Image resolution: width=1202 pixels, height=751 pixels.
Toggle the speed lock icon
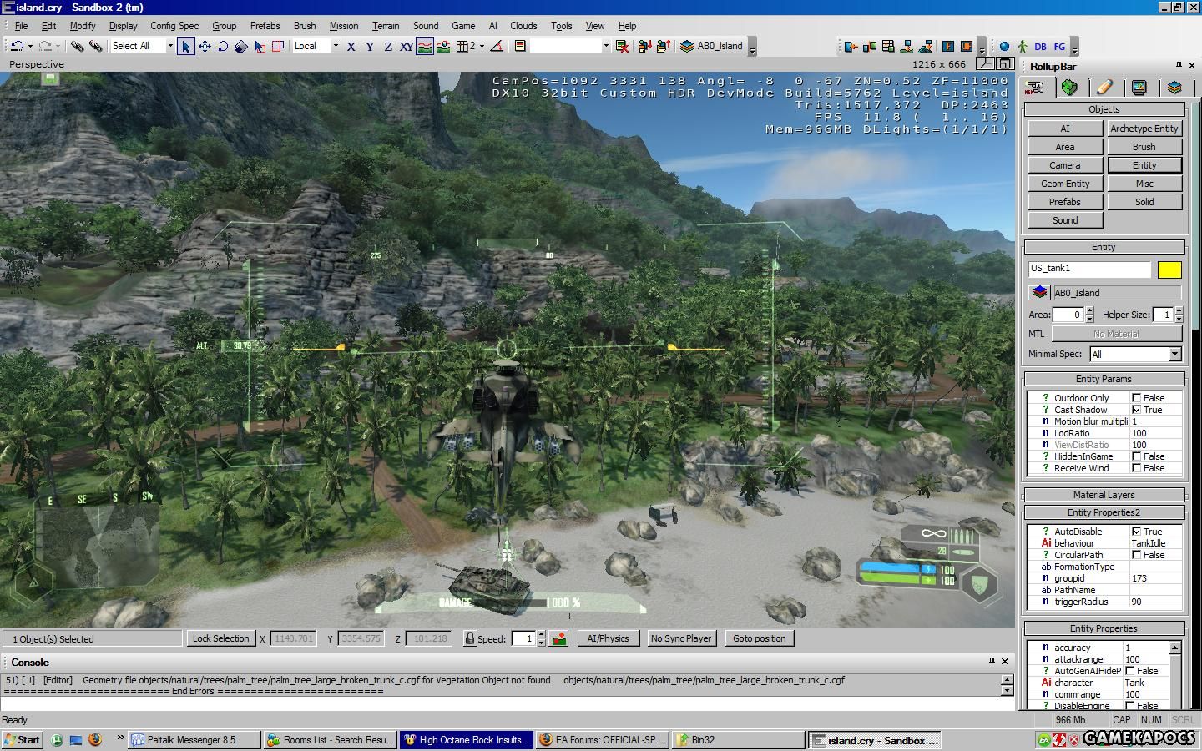click(470, 638)
